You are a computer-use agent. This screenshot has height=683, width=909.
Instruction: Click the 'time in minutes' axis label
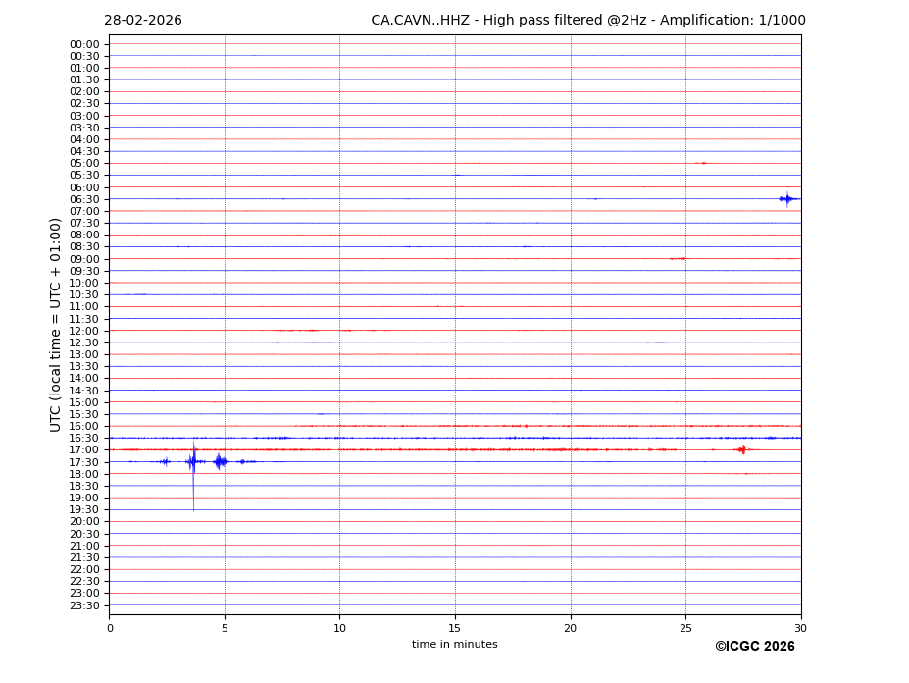(x=454, y=645)
